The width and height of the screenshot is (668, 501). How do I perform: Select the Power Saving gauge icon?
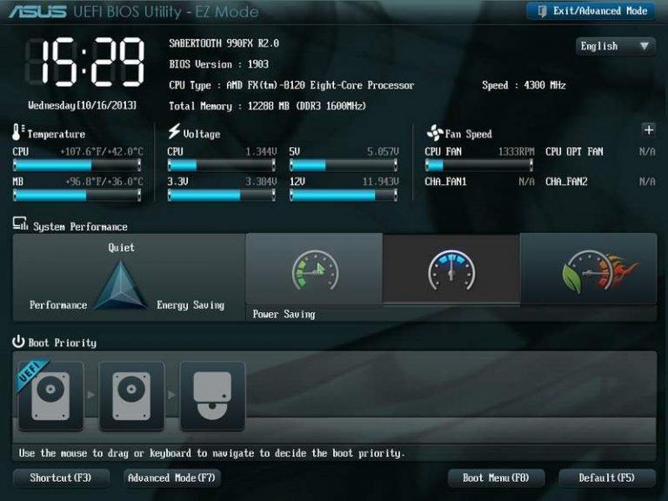coord(314,270)
